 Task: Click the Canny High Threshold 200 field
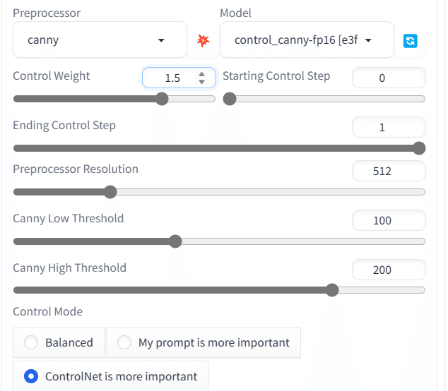coord(389,270)
